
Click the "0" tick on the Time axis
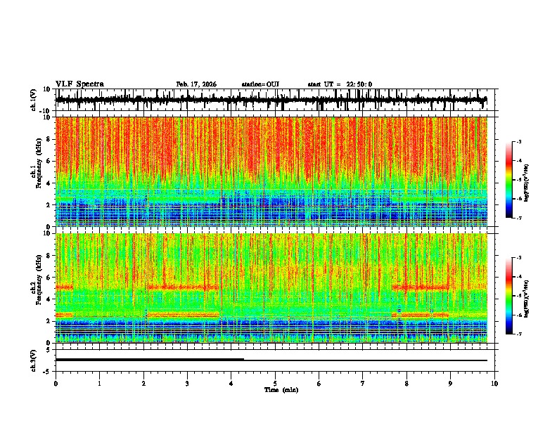pos(56,384)
